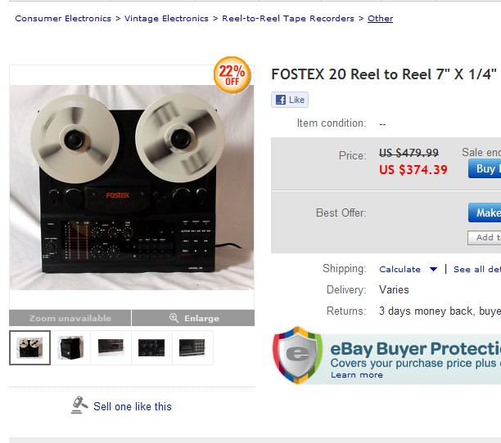501x443 pixels.
Task: Open the Learn more link
Action: (356, 374)
